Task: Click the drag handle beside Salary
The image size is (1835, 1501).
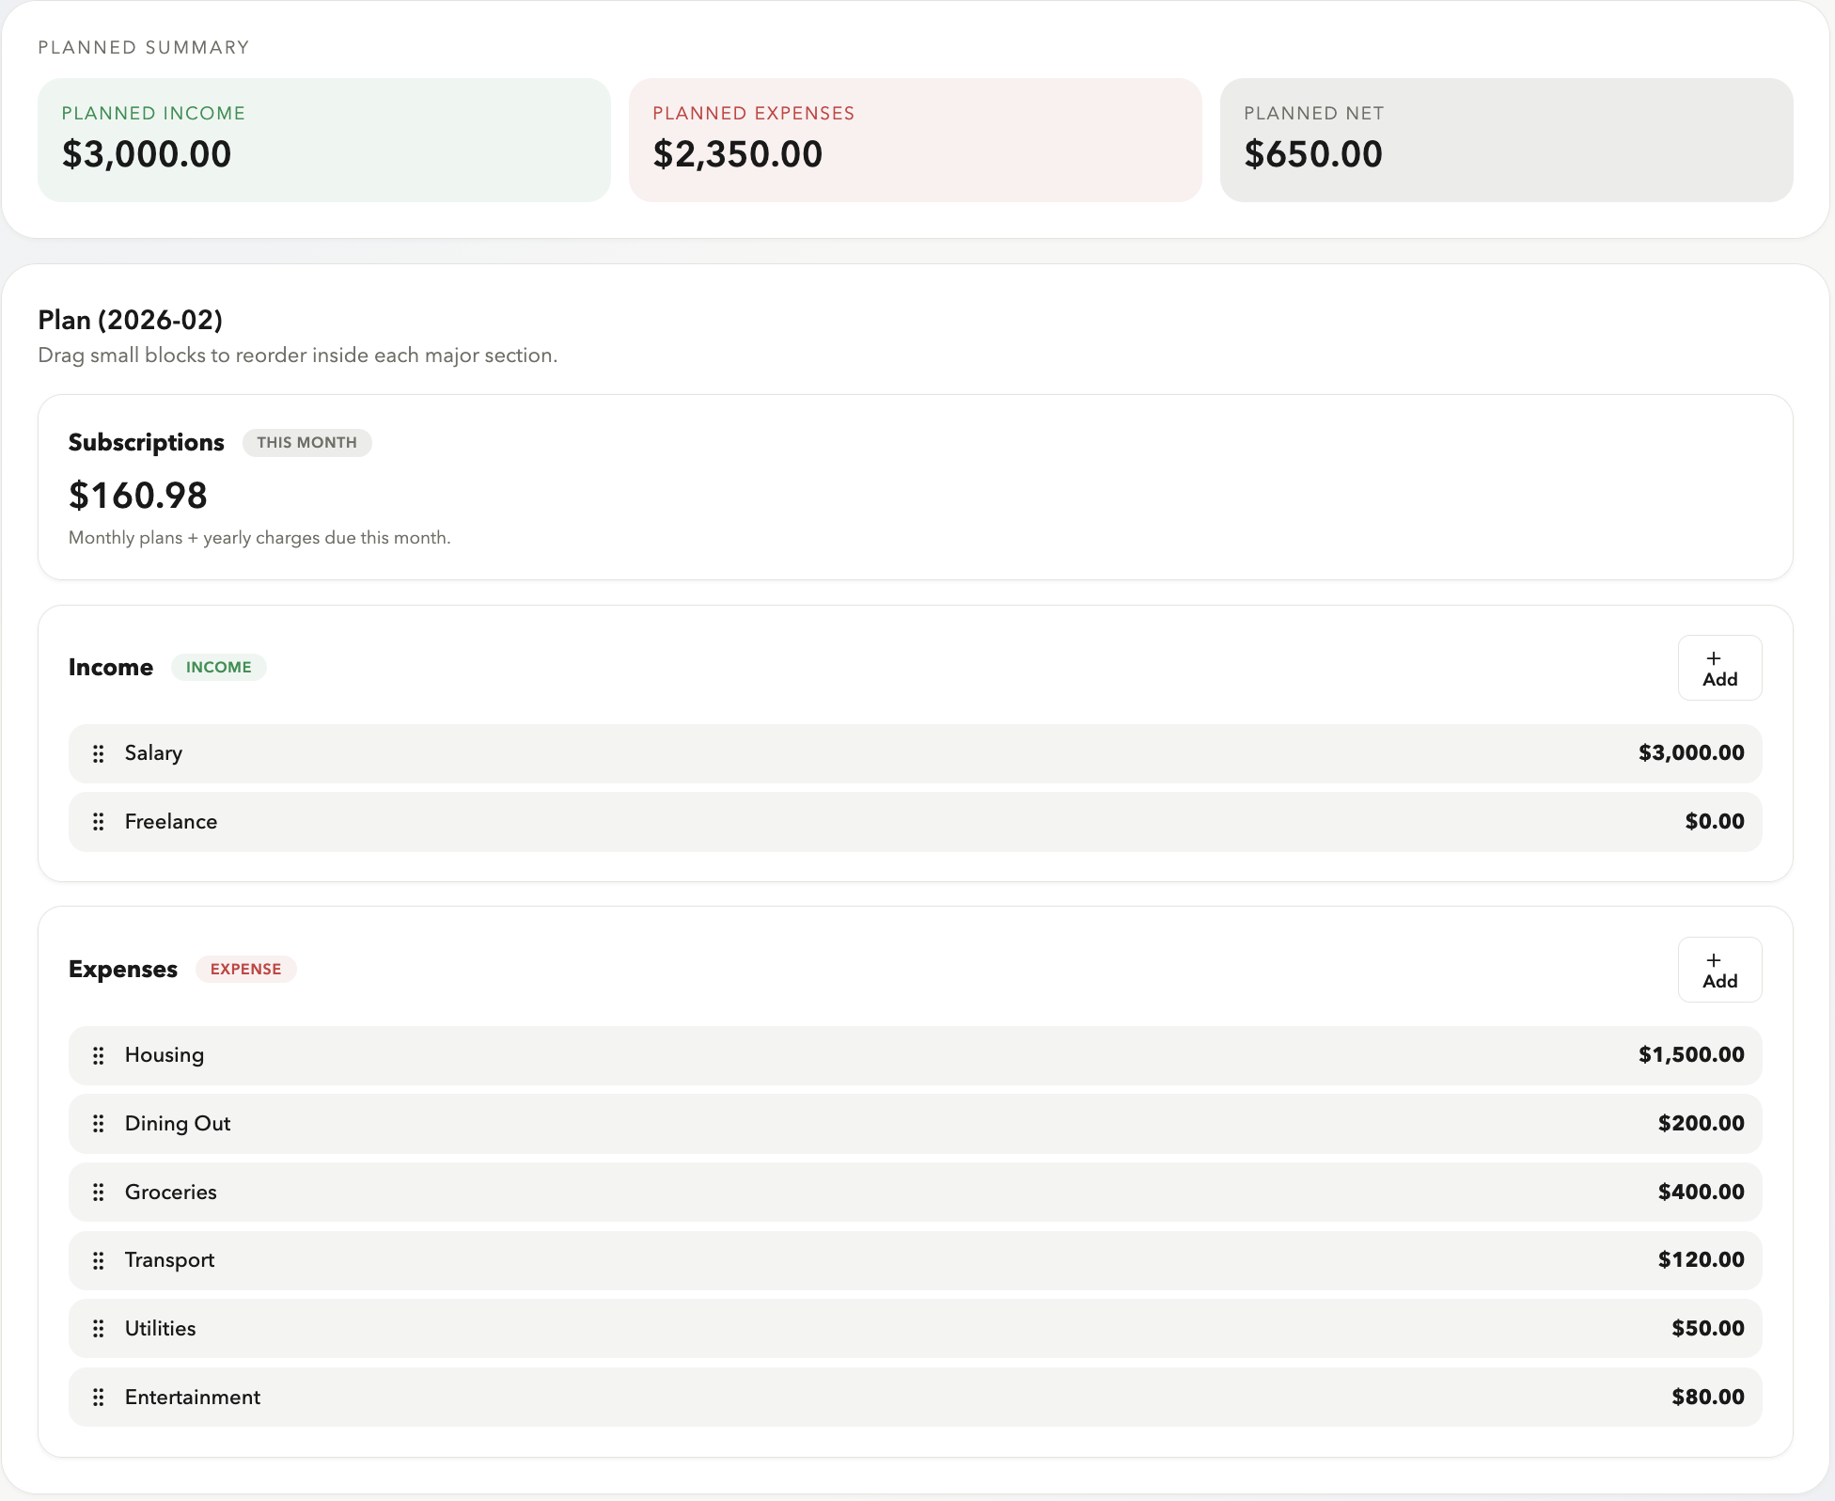Action: 99,752
